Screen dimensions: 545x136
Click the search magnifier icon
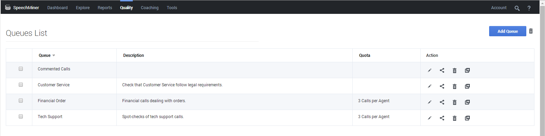click(x=517, y=8)
